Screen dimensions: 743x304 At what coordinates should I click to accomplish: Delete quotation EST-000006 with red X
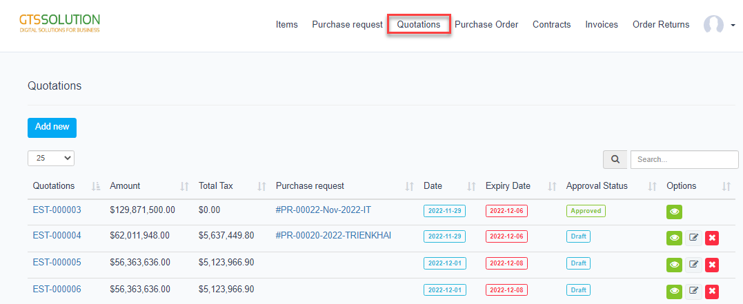[x=712, y=292]
